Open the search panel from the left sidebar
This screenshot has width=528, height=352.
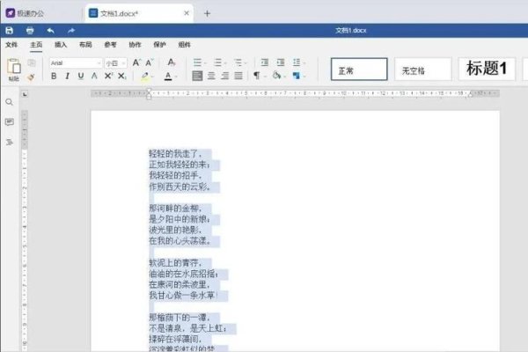[x=10, y=102]
